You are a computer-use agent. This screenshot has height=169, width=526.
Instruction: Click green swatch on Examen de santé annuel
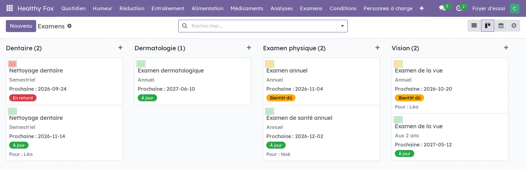pyautogui.click(x=270, y=111)
